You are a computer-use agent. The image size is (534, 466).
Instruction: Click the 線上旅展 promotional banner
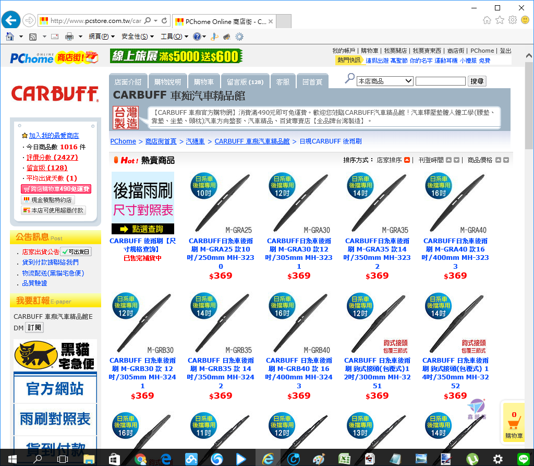tap(176, 56)
